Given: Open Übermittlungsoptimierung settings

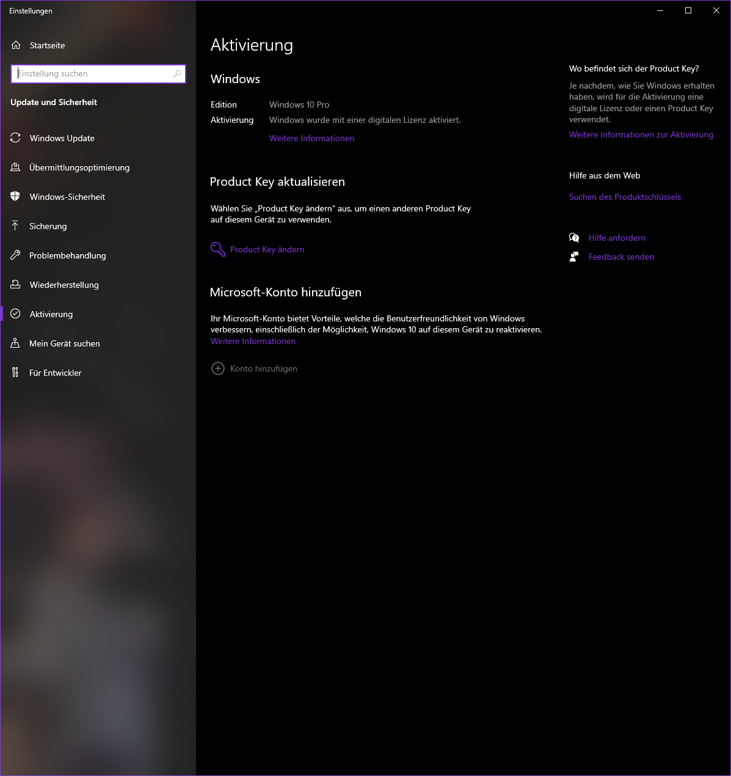Looking at the screenshot, I should click(x=98, y=167).
